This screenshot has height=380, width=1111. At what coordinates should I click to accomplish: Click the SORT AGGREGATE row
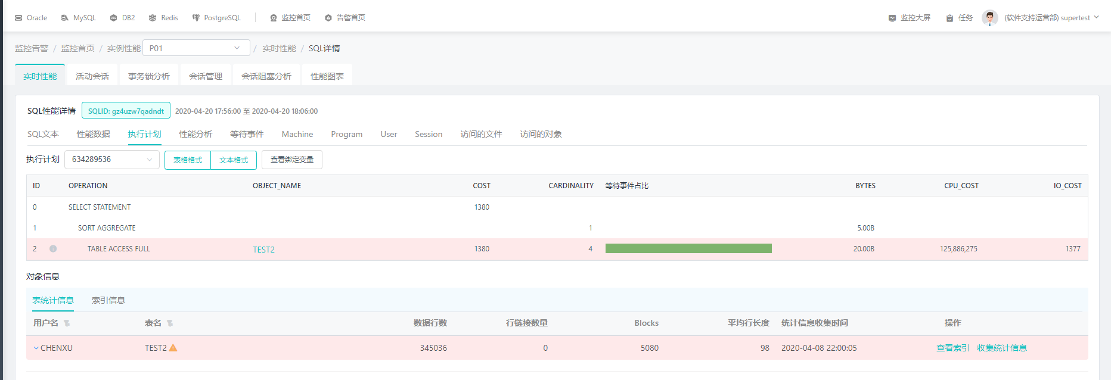click(x=557, y=228)
